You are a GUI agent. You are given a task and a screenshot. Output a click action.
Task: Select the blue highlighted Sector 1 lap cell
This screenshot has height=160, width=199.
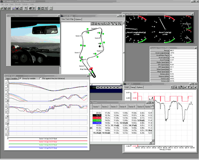coord(97,123)
